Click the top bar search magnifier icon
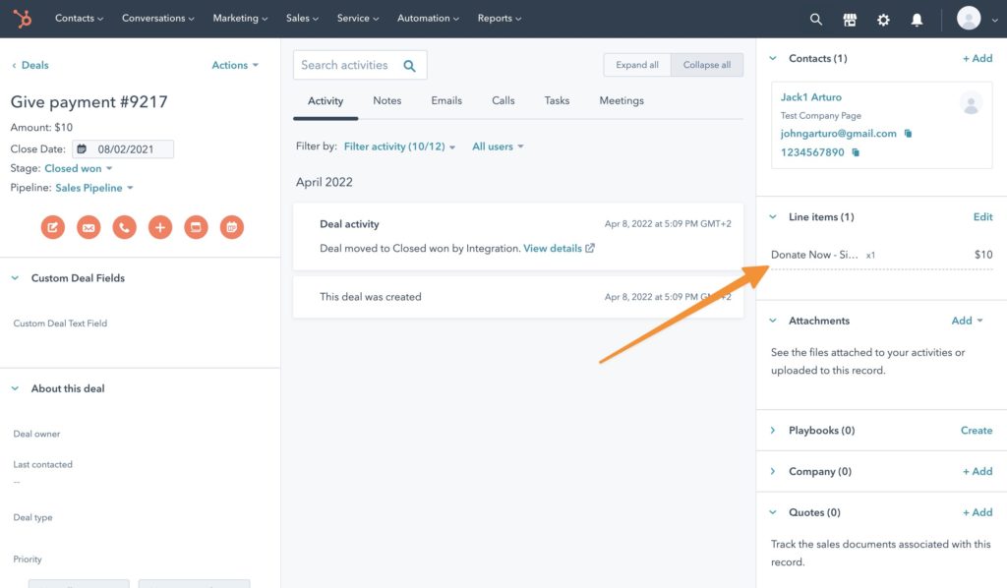Screen dimensions: 1007x588 pos(815,19)
